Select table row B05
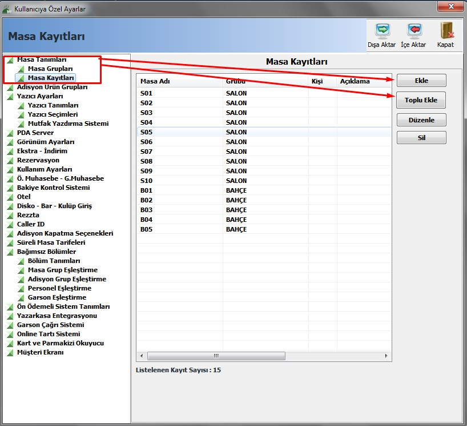This screenshot has height=426, width=467. coord(264,229)
